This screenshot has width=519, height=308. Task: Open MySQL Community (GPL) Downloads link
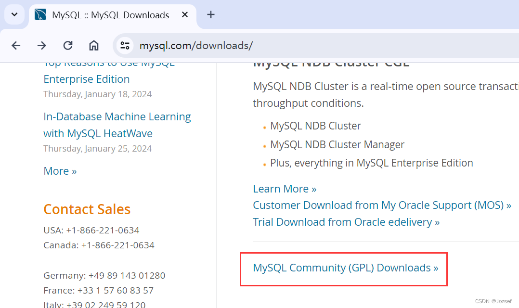pyautogui.click(x=346, y=268)
